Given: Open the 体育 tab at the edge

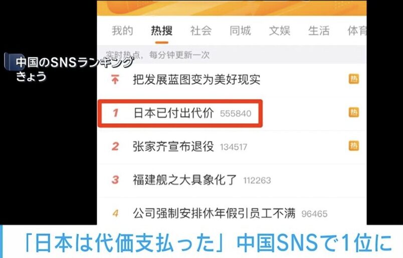Looking at the screenshot, I should 357,31.
